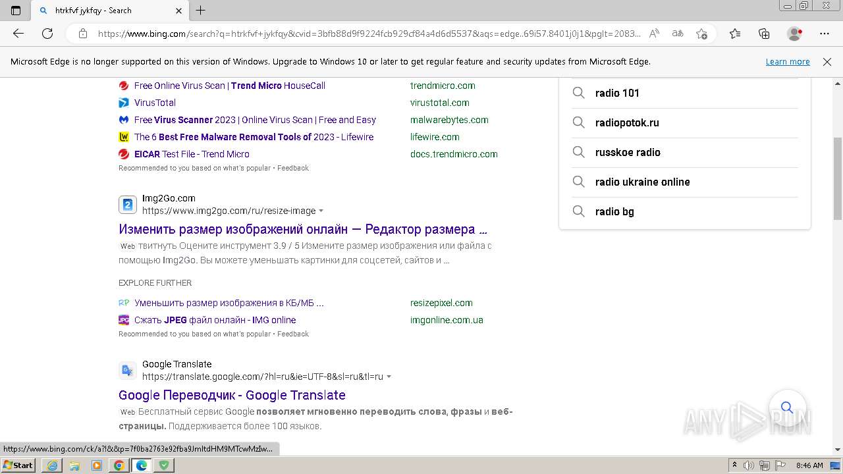
Task: Select related search radio ukraine online
Action: click(x=685, y=182)
